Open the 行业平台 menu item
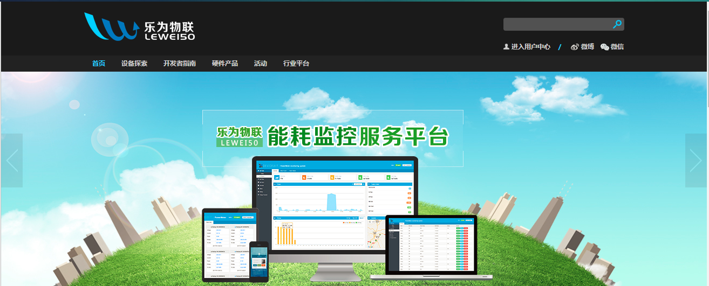This screenshot has width=709, height=286. [296, 64]
